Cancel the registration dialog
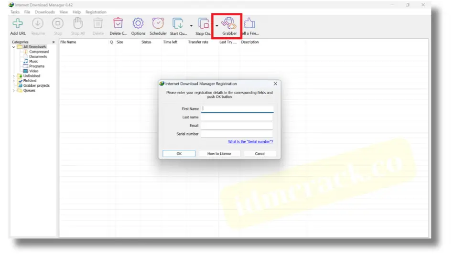The width and height of the screenshot is (454, 255). (x=260, y=154)
